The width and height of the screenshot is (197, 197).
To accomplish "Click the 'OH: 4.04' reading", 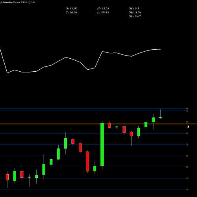I will pos(135,13).
